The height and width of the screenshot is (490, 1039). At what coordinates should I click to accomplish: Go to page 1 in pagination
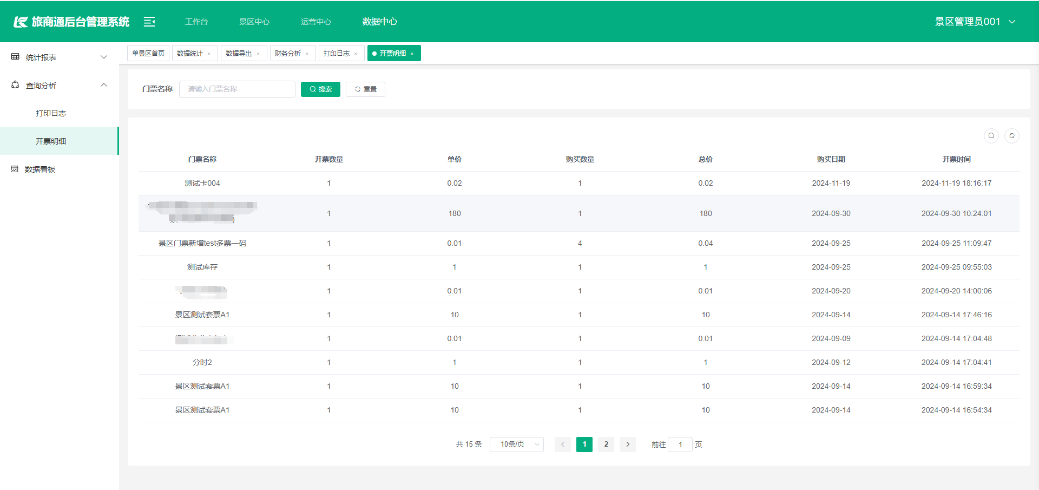[x=584, y=445]
